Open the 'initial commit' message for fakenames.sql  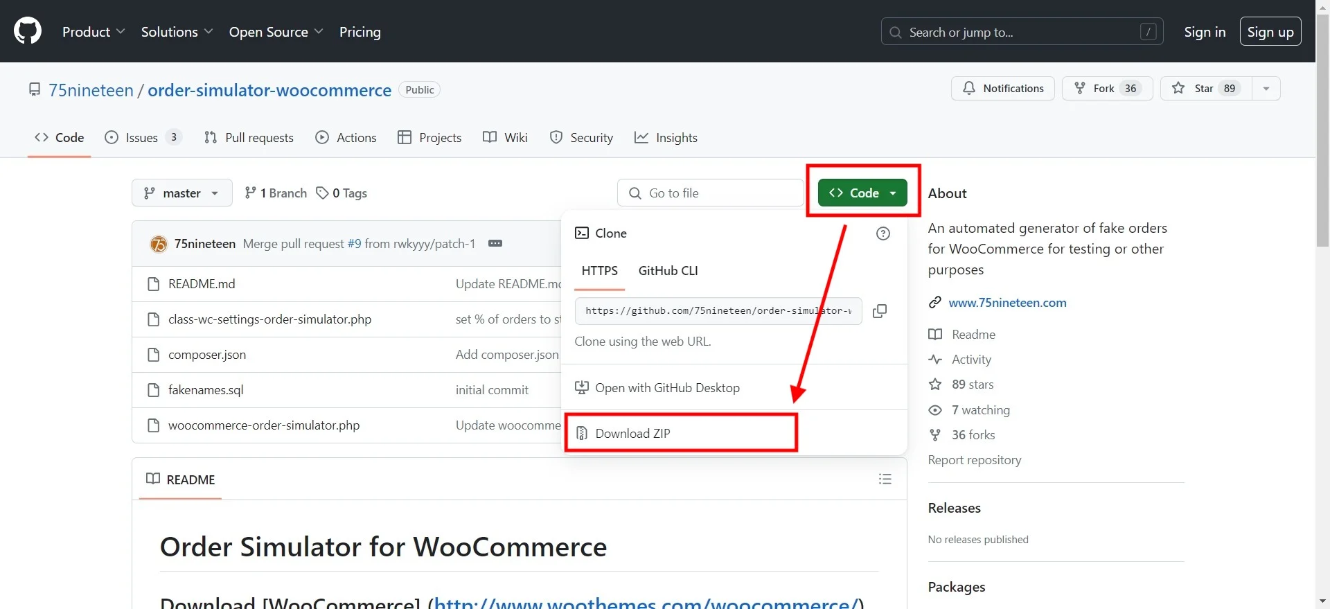[x=492, y=390]
